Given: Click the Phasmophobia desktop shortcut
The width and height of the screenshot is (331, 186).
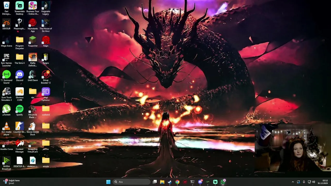Looking at the screenshot, I should 20,24.
